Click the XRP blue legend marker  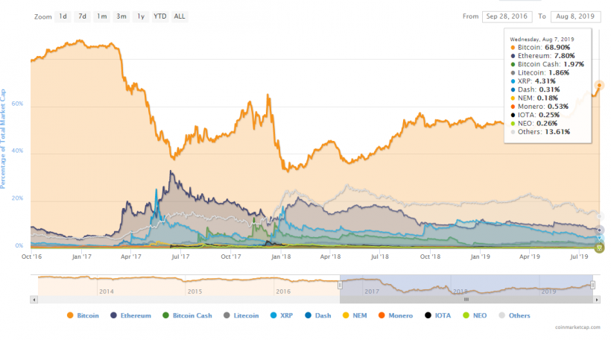pos(273,315)
